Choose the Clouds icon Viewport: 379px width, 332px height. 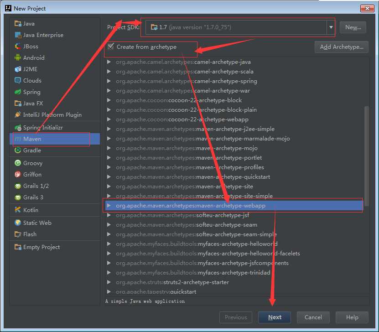tap(18, 80)
